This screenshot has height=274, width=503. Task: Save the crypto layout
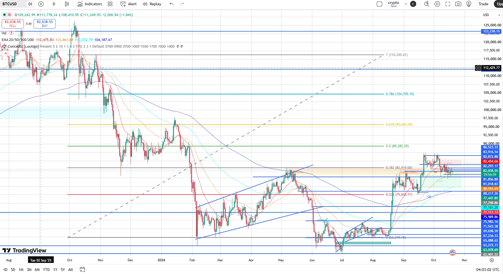click(393, 6)
